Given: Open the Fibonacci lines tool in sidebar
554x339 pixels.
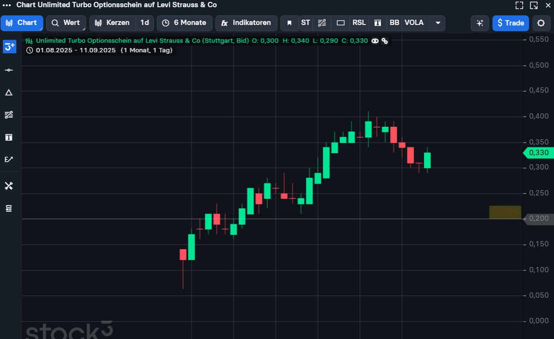Looking at the screenshot, I should tap(9, 115).
